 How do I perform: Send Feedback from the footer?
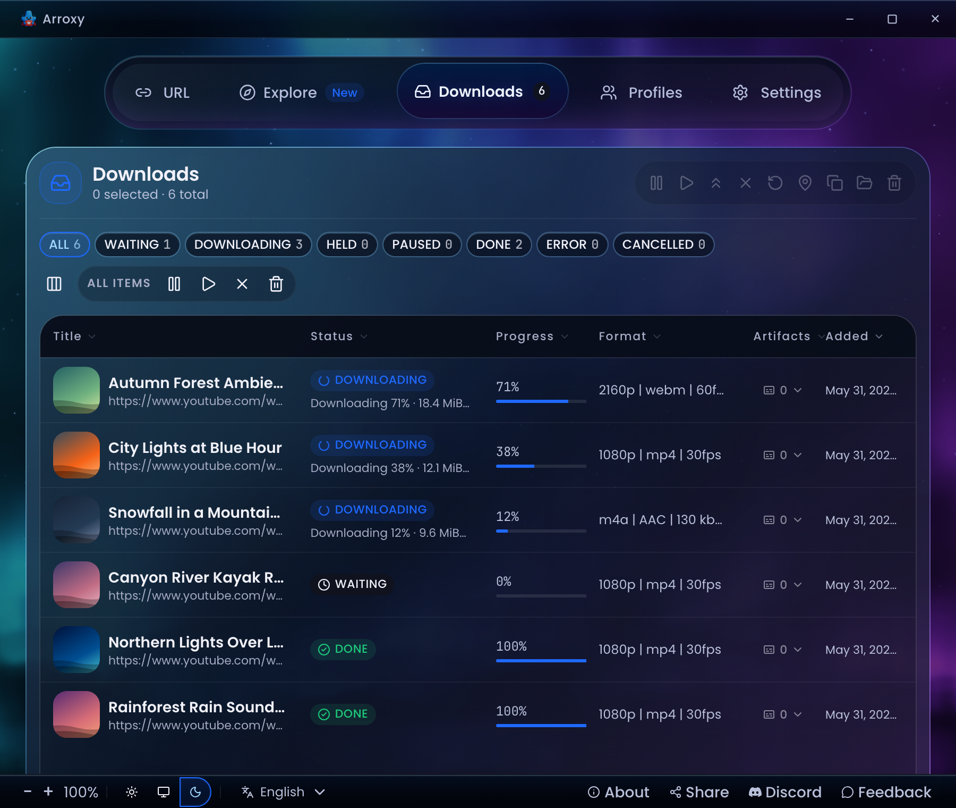pyautogui.click(x=886, y=792)
